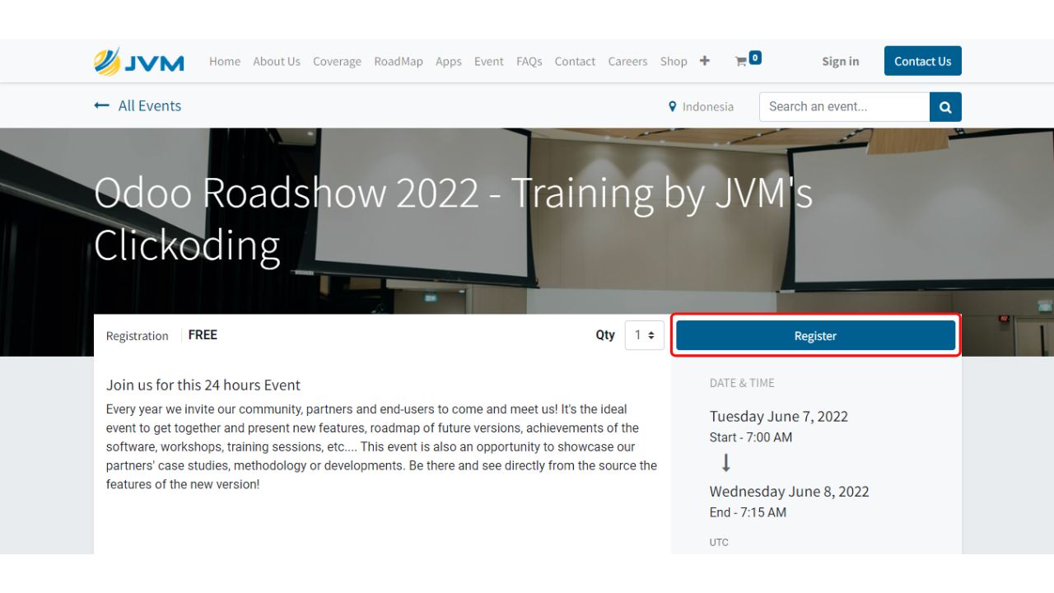The height and width of the screenshot is (593, 1054).
Task: Open the Careers page
Action: click(x=627, y=61)
